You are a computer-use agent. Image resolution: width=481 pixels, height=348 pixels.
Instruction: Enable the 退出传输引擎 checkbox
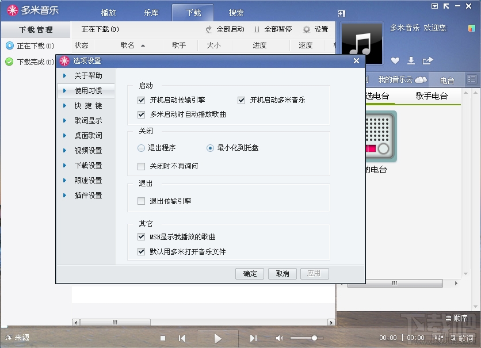point(140,202)
